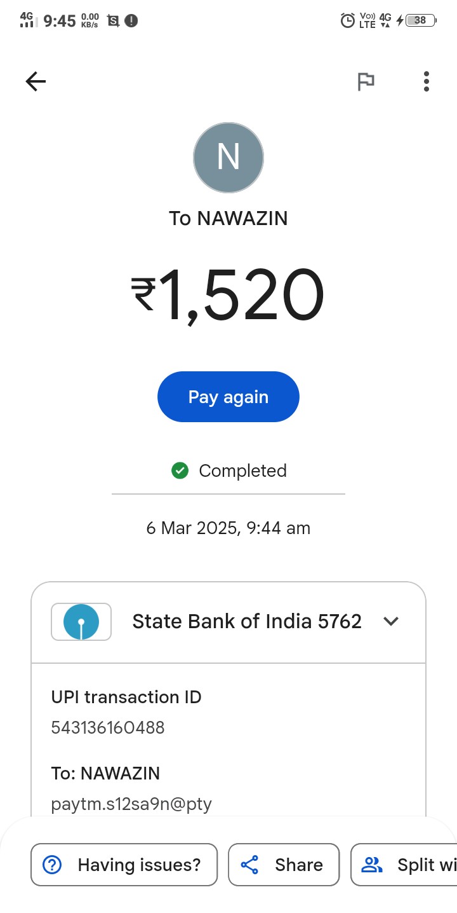457x913 pixels.
Task: Tap the people group split icon
Action: 371,865
